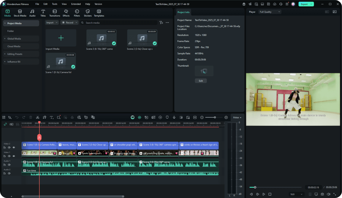Expand the Global Media tree item

5,39
